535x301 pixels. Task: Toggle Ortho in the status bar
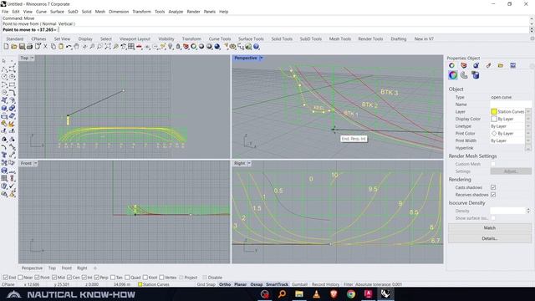(225, 284)
